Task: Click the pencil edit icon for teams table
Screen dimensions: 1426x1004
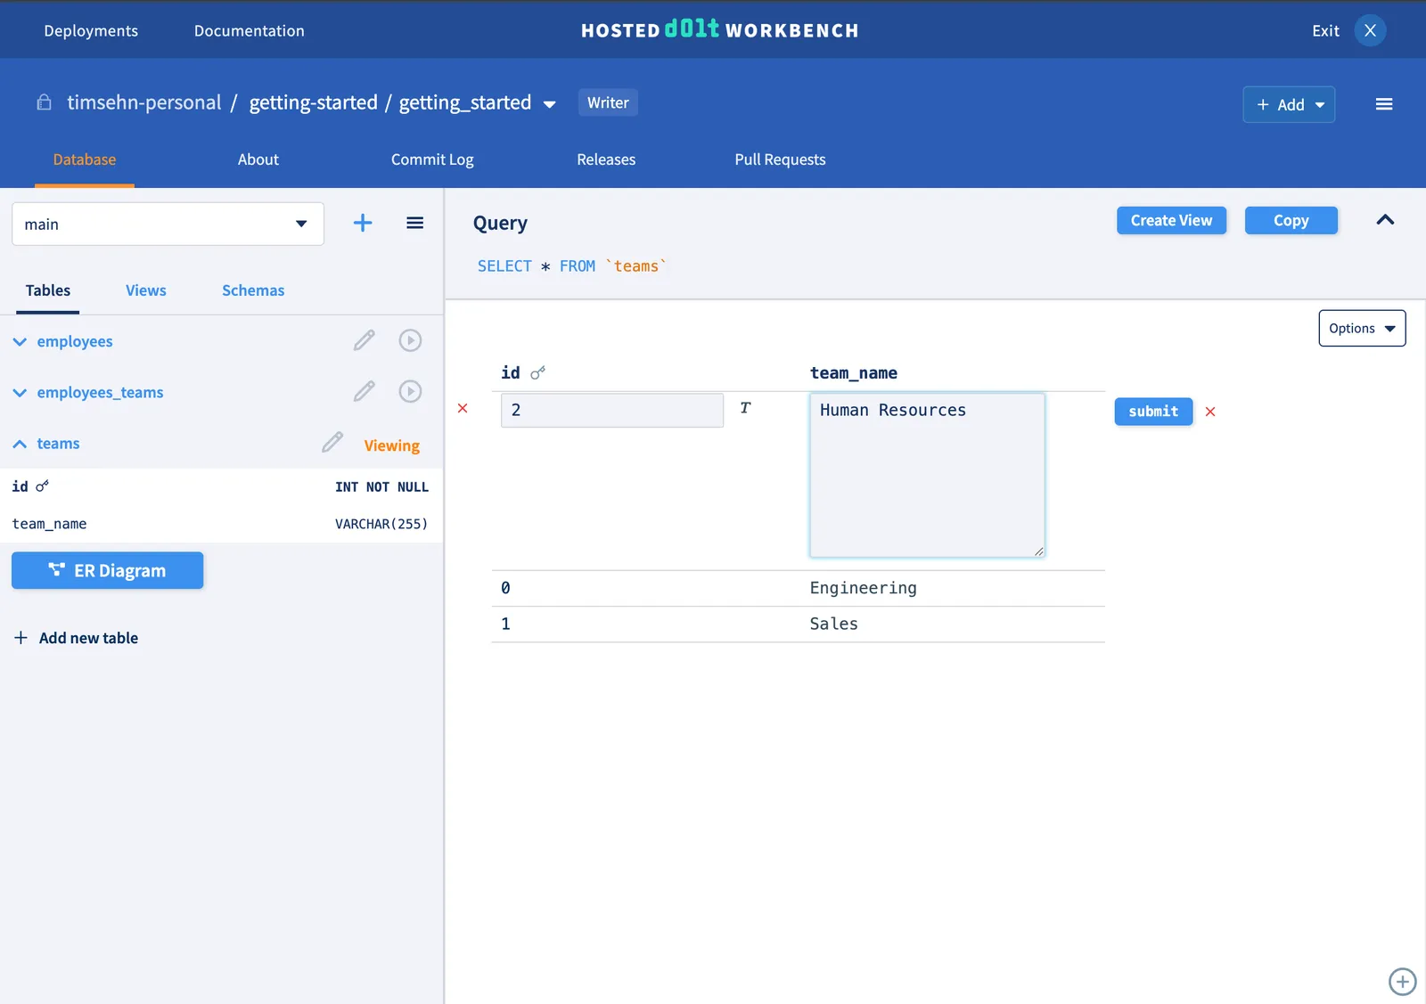Action: [332, 443]
